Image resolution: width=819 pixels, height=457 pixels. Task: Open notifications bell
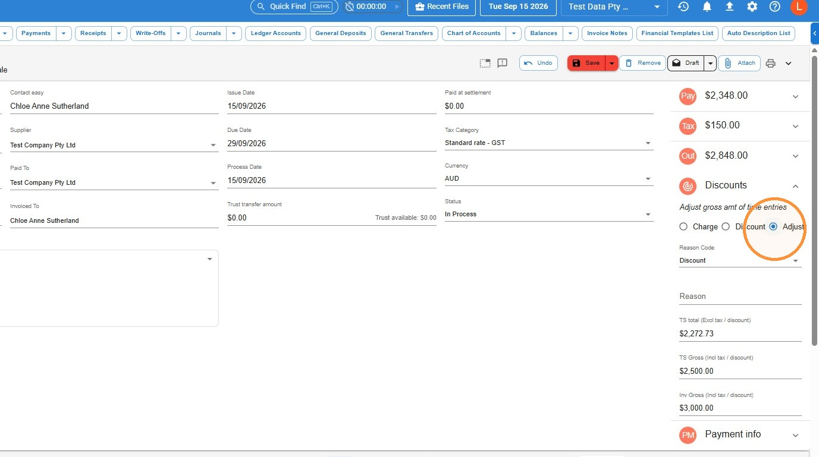[x=707, y=7]
